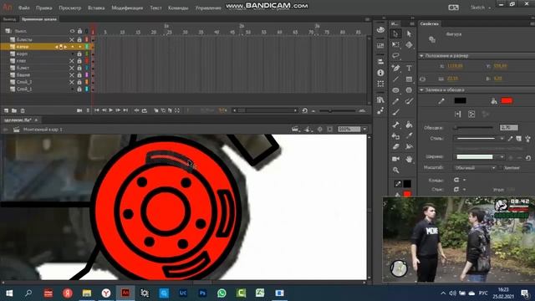Open the Library panel icon
The image size is (535, 301).
click(x=380, y=99)
